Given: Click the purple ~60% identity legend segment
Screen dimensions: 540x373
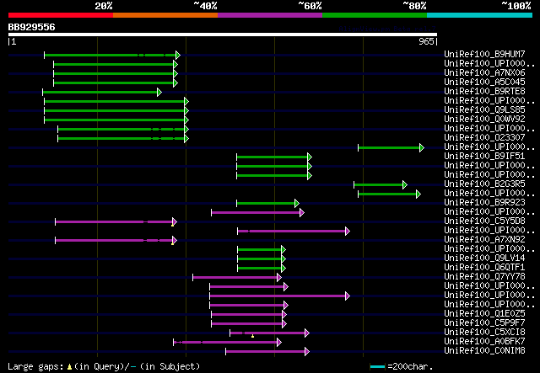Looking at the screenshot, I should point(270,15).
